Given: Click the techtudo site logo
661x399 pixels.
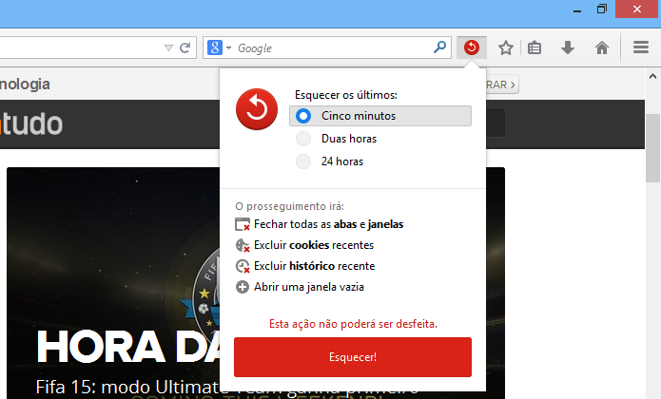Looking at the screenshot, I should (x=31, y=123).
